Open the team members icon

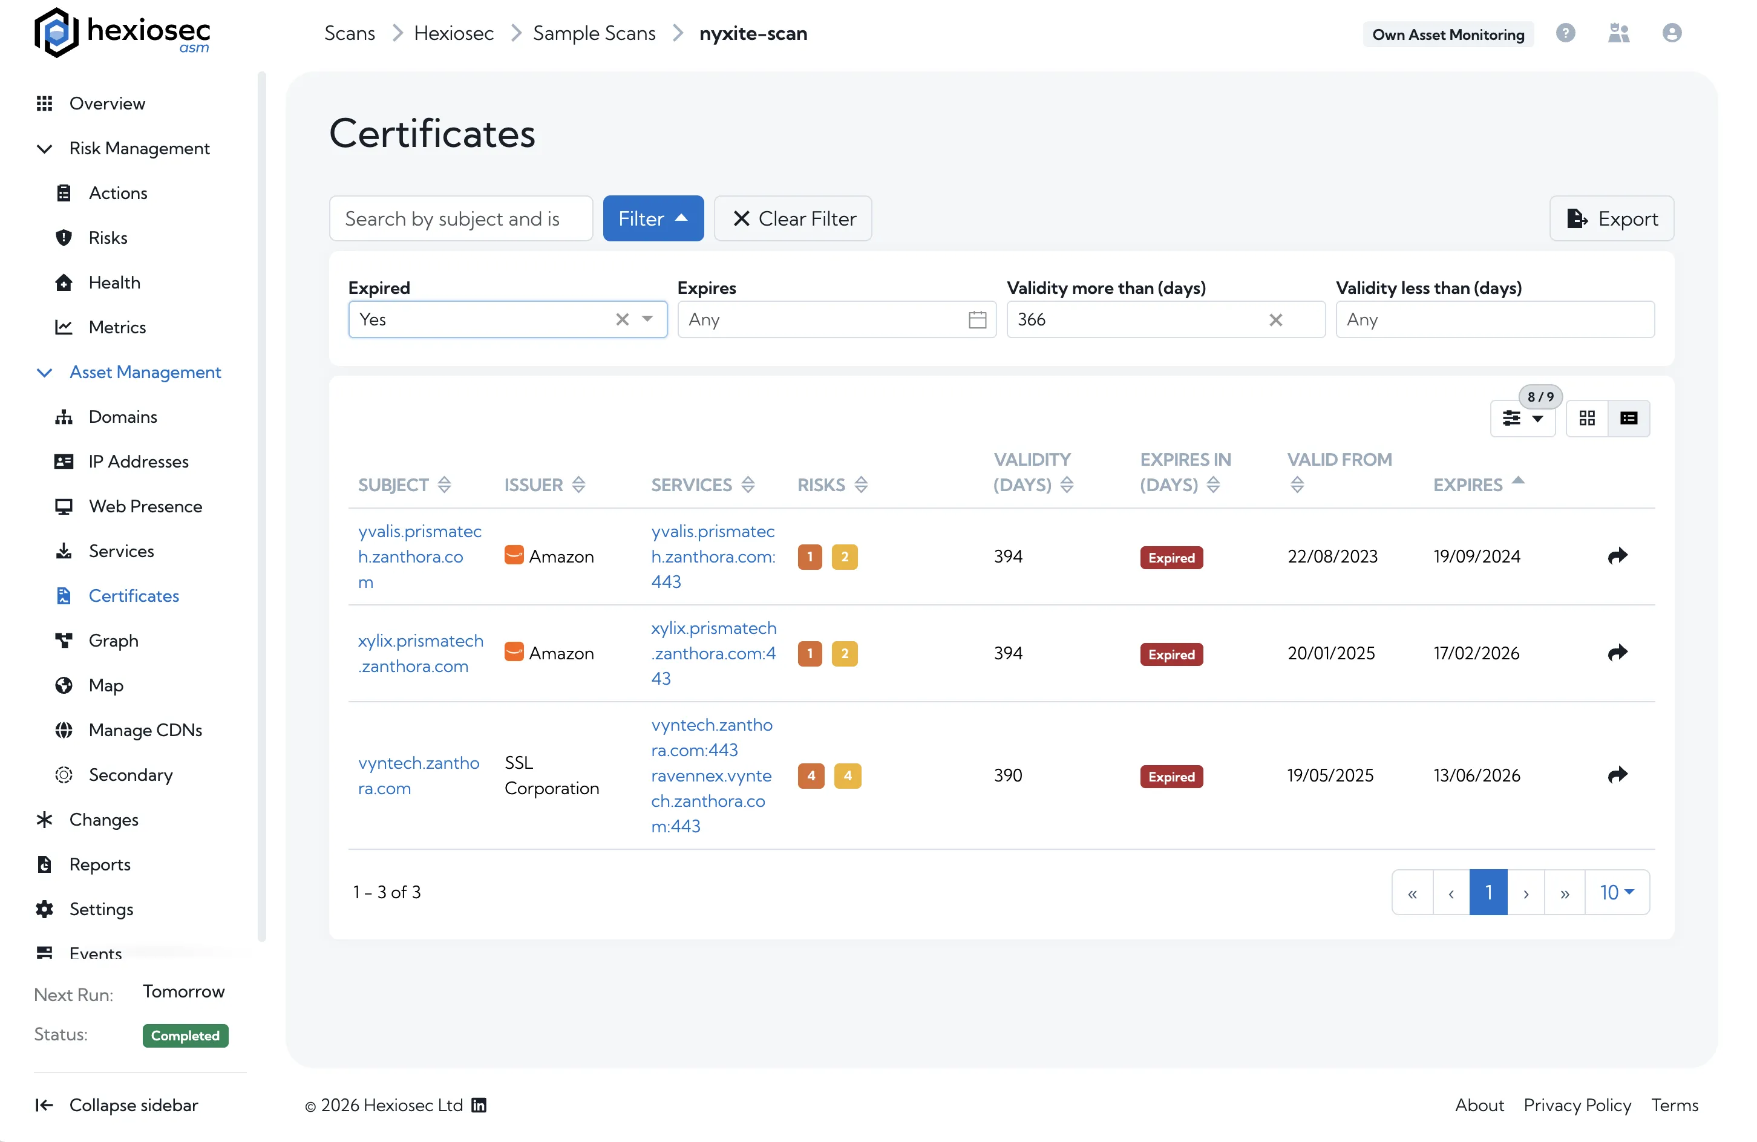point(1618,33)
